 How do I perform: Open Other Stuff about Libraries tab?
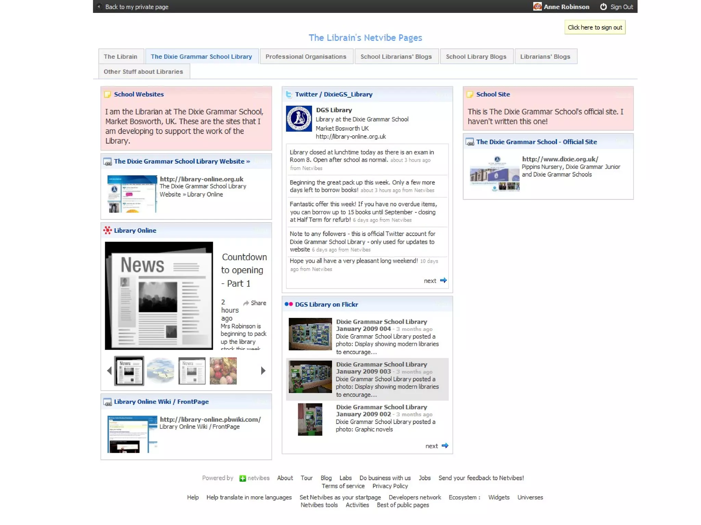143,72
